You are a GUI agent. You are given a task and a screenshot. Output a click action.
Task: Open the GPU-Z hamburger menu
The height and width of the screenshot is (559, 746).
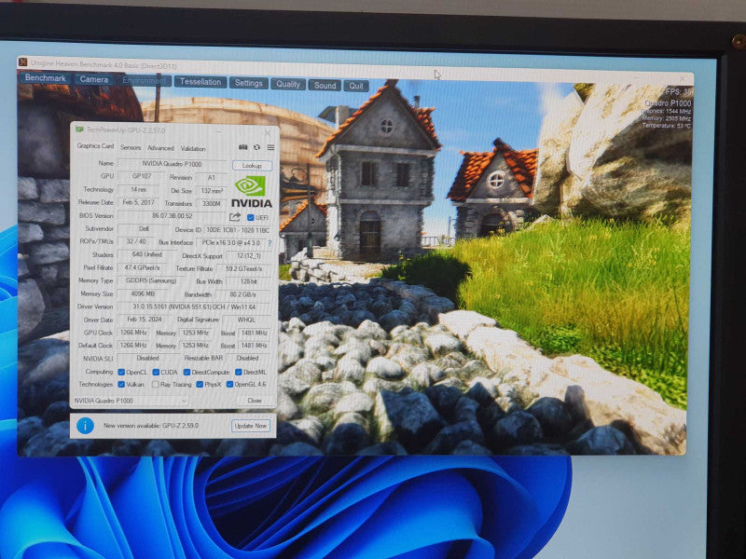point(270,148)
